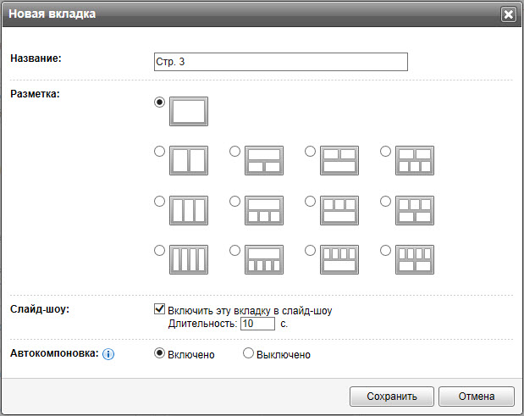Screen dimensions: 524x416
Task: Select the four-column layout thumbnail
Action: point(189,259)
